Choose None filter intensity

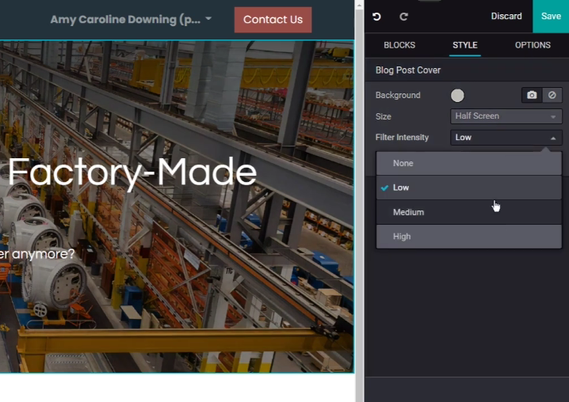pyautogui.click(x=469, y=164)
